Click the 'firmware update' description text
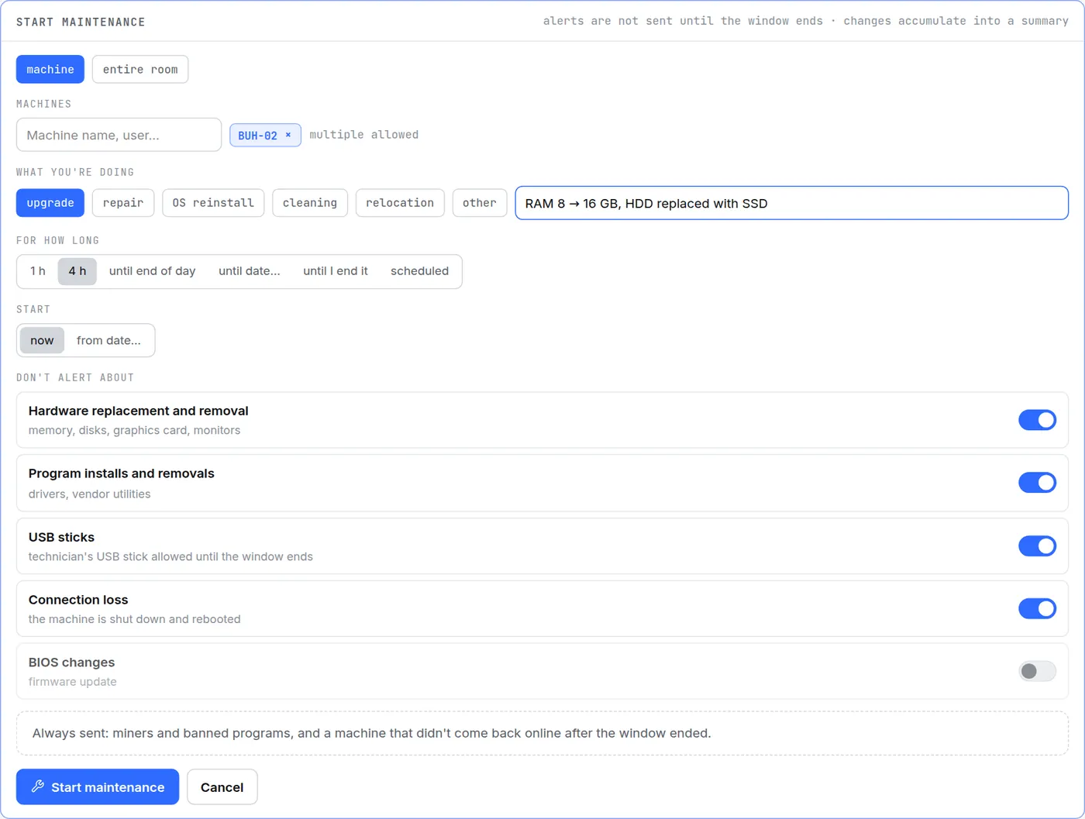Image resolution: width=1085 pixels, height=819 pixels. (73, 682)
